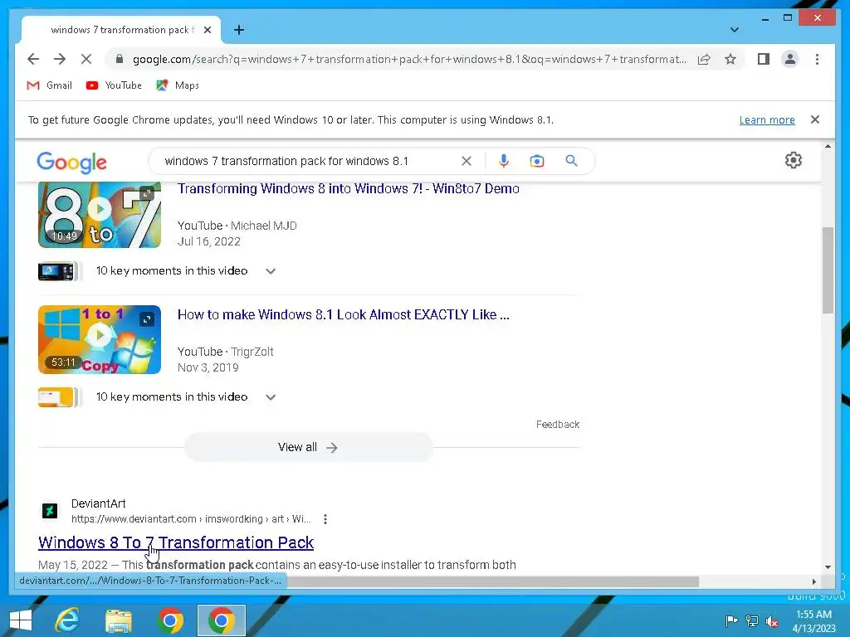Open the Chrome profile avatar

tap(790, 59)
